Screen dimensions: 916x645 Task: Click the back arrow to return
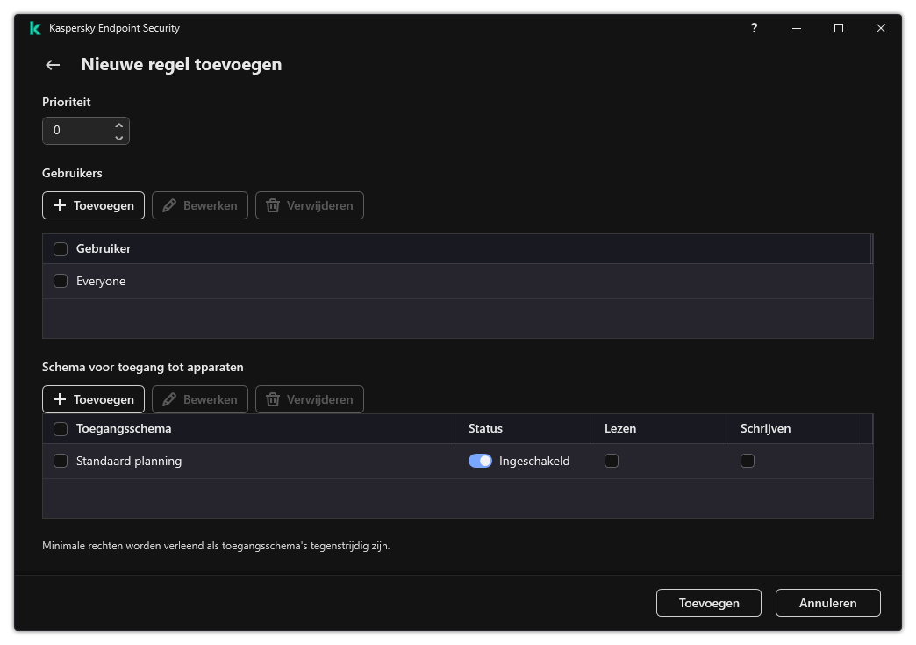[x=52, y=65]
